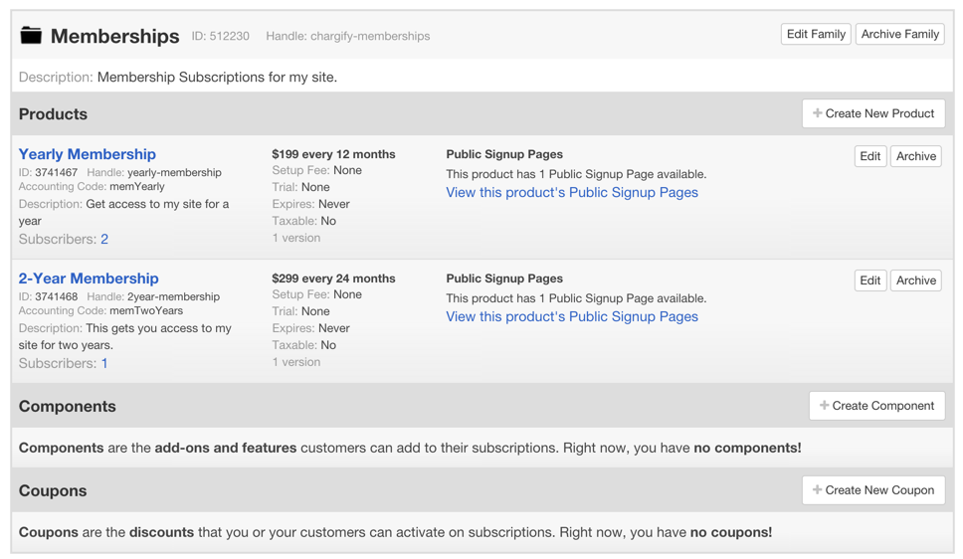View Yearly Membership's Public Signup Pages
Screen dimensions: 963x559
[571, 193]
